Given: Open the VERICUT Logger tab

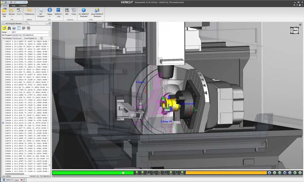Looking at the screenshot, I should [x=12, y=180].
